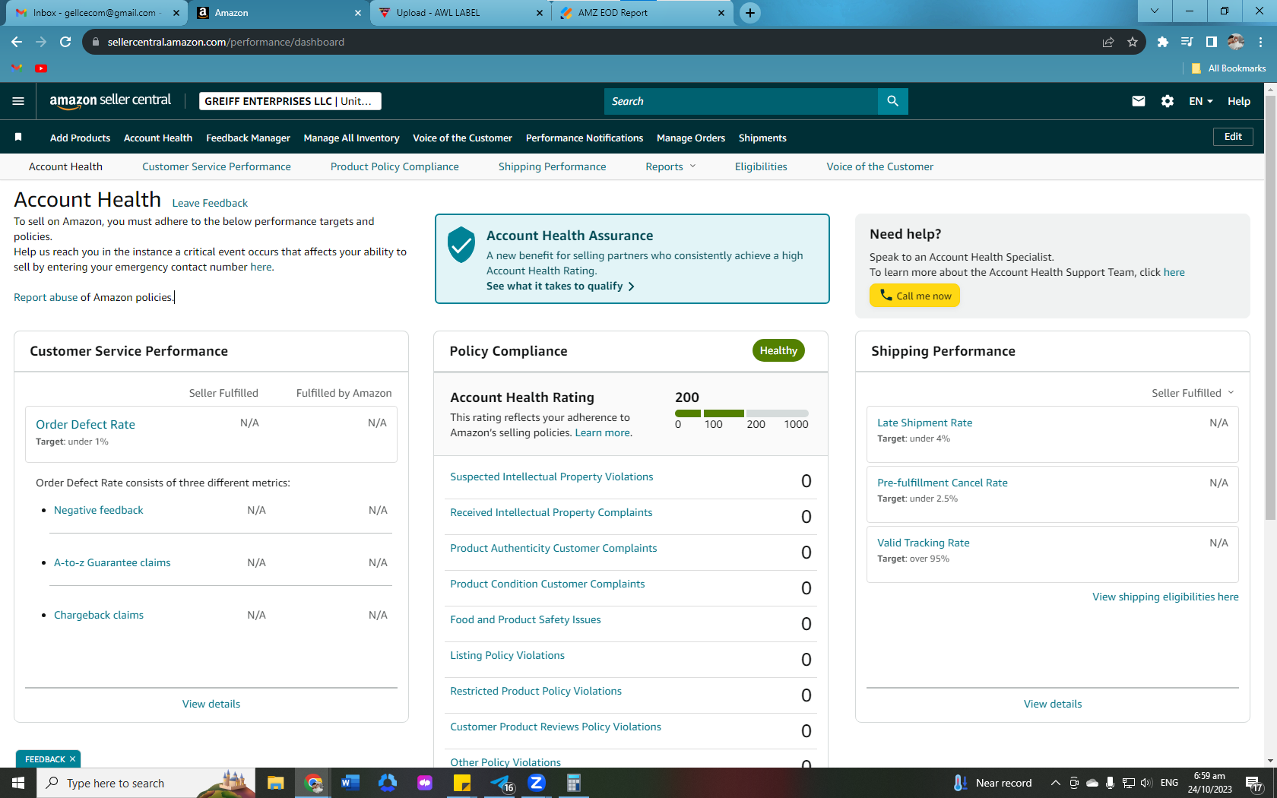Open the GREIFF ENTERPRISES LLC account switcher
1277x798 pixels.
[x=290, y=101]
